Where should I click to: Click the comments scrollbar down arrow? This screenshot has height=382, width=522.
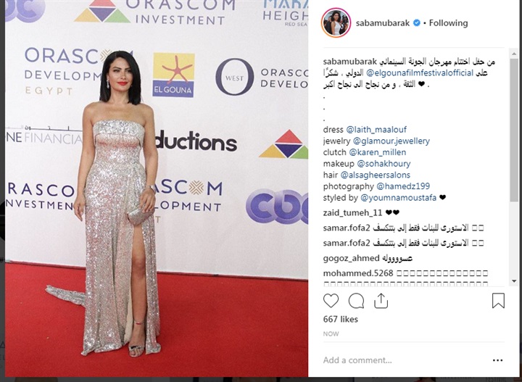click(x=514, y=281)
